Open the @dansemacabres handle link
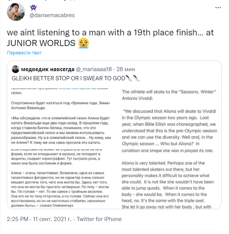The height and width of the screenshot is (234, 229). pyautogui.click(x=54, y=15)
